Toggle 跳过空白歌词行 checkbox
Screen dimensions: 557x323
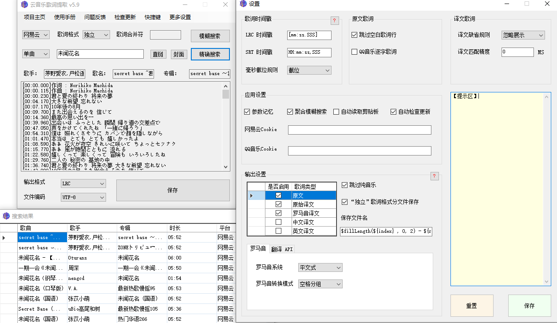354,35
